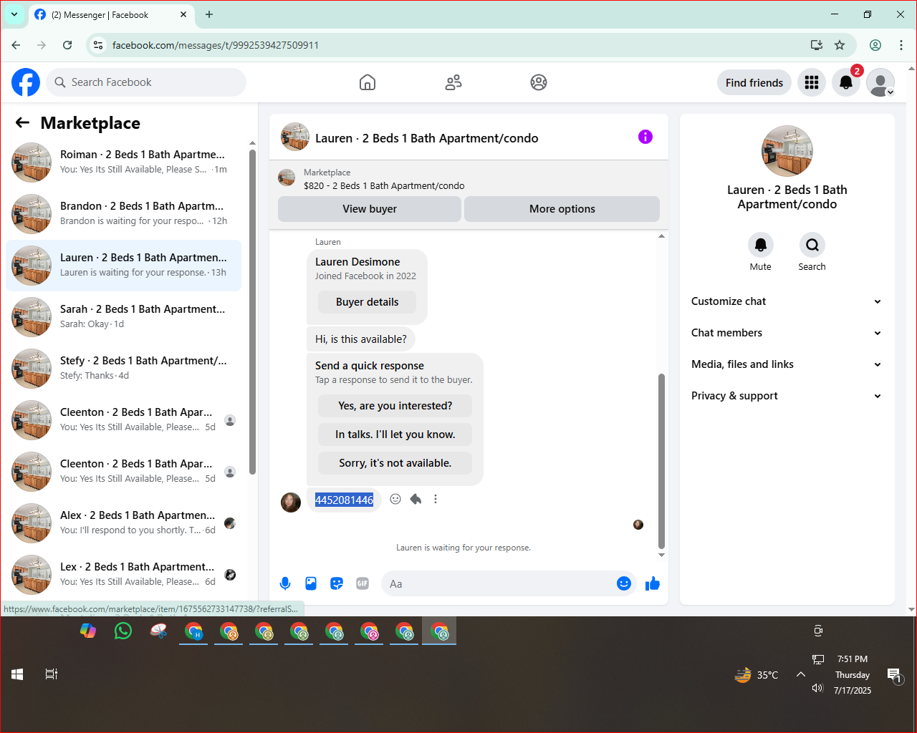Send 'In talks. I'll let you know.' response
This screenshot has height=733, width=917.
click(395, 435)
